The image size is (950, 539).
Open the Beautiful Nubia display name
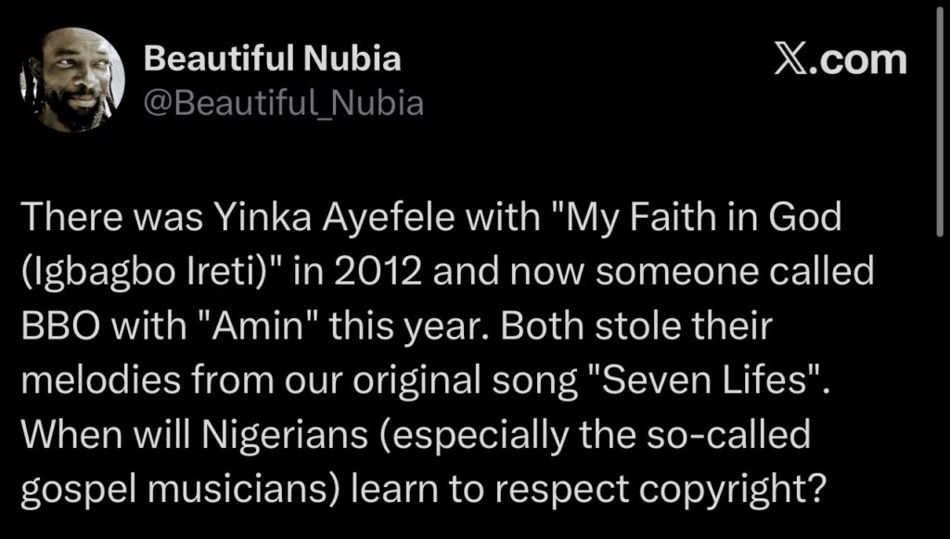pos(273,59)
